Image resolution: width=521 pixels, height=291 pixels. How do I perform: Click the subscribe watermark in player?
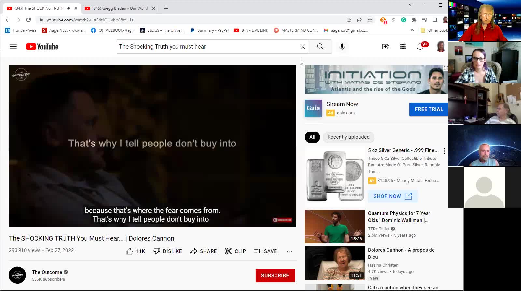tap(282, 220)
